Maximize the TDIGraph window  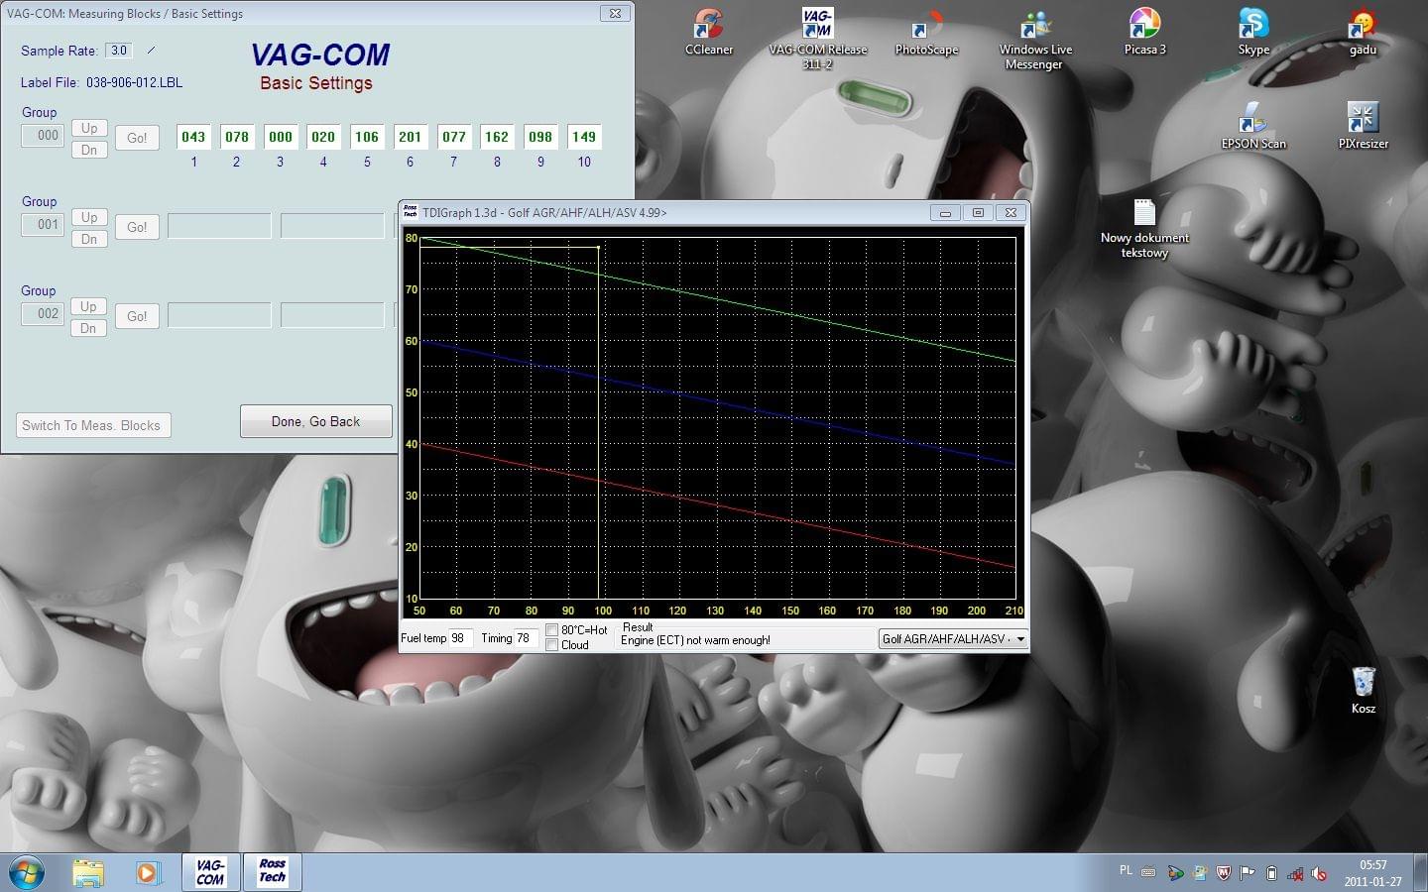click(x=978, y=212)
